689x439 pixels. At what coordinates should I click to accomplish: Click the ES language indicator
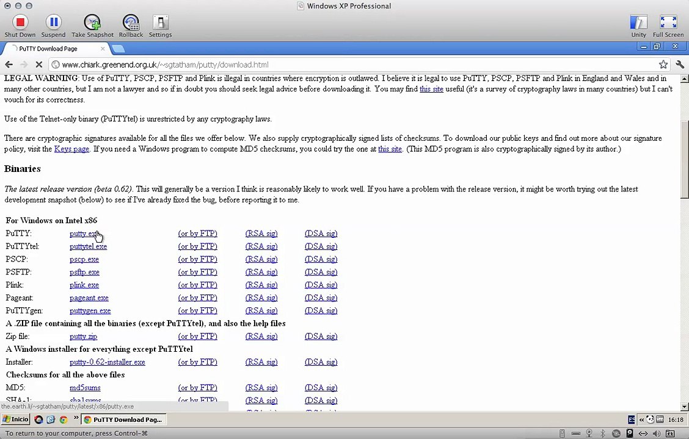click(x=632, y=419)
